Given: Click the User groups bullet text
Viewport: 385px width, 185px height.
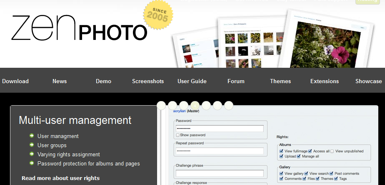Looking at the screenshot, I should 52,146.
